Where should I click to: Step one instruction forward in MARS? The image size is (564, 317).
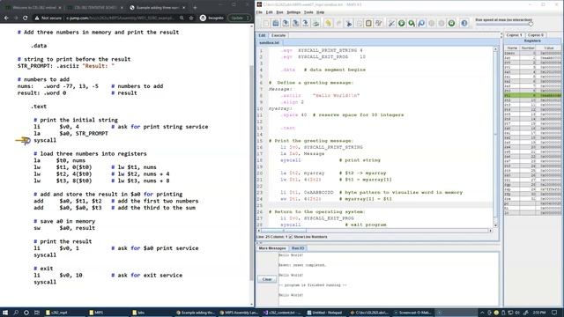coord(412,24)
